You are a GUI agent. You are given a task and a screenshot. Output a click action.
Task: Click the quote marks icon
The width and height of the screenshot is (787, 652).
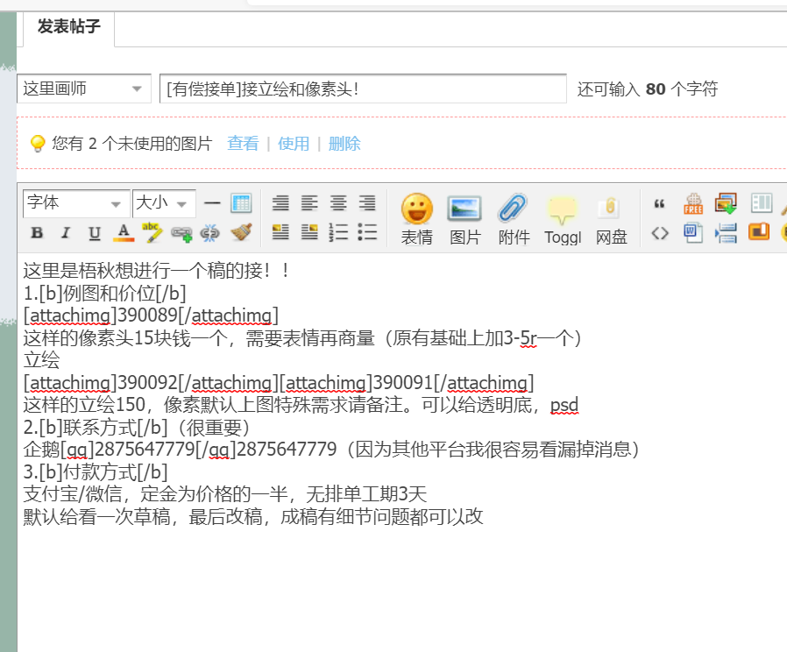pyautogui.click(x=660, y=204)
